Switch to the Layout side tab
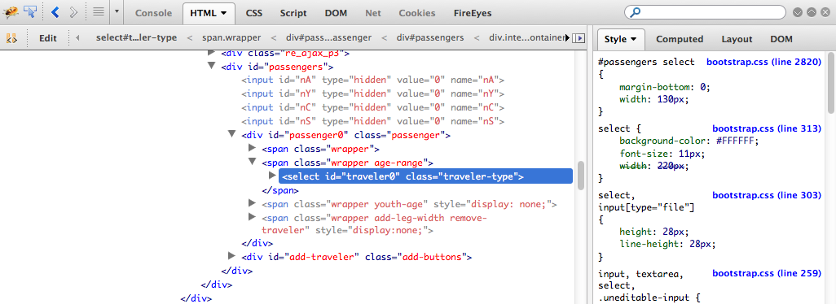Image resolution: width=836 pixels, height=304 pixels. pyautogui.click(x=737, y=39)
